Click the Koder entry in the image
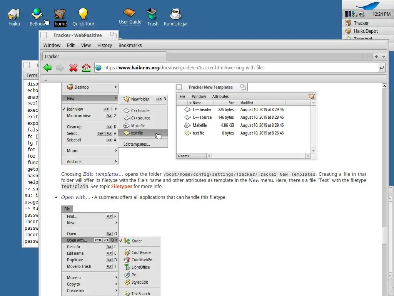Image resolution: width=394 pixels, height=296 pixels. click(140, 241)
